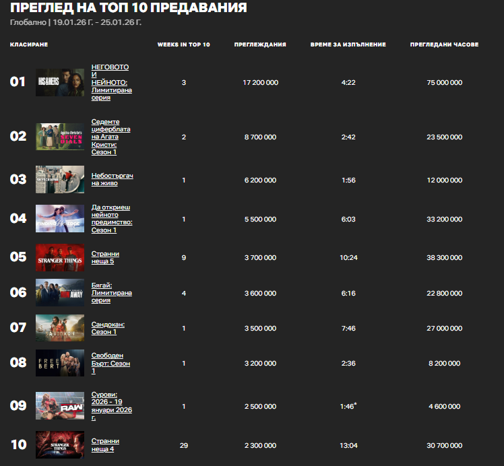Open the 'Сандокан: Сезон 1' link
Viewport: 504px width, 466px height.
coord(108,328)
